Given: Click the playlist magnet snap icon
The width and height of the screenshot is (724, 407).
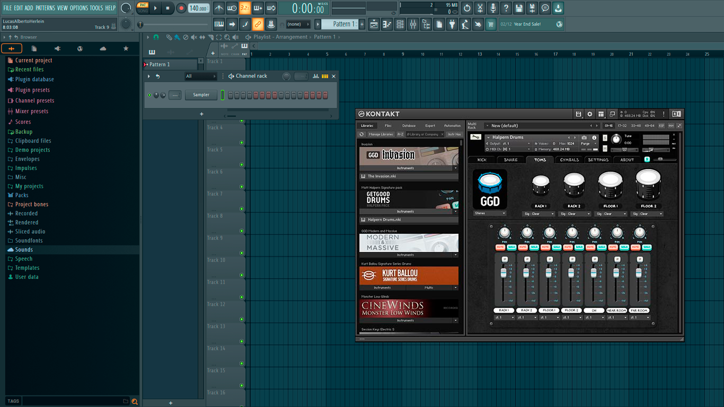Looking at the screenshot, I should pyautogui.click(x=156, y=37).
